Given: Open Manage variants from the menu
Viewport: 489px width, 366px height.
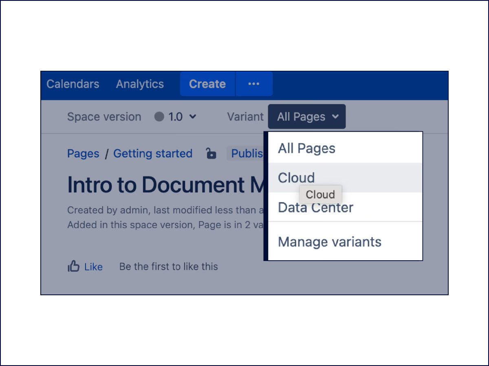Looking at the screenshot, I should [x=345, y=242].
